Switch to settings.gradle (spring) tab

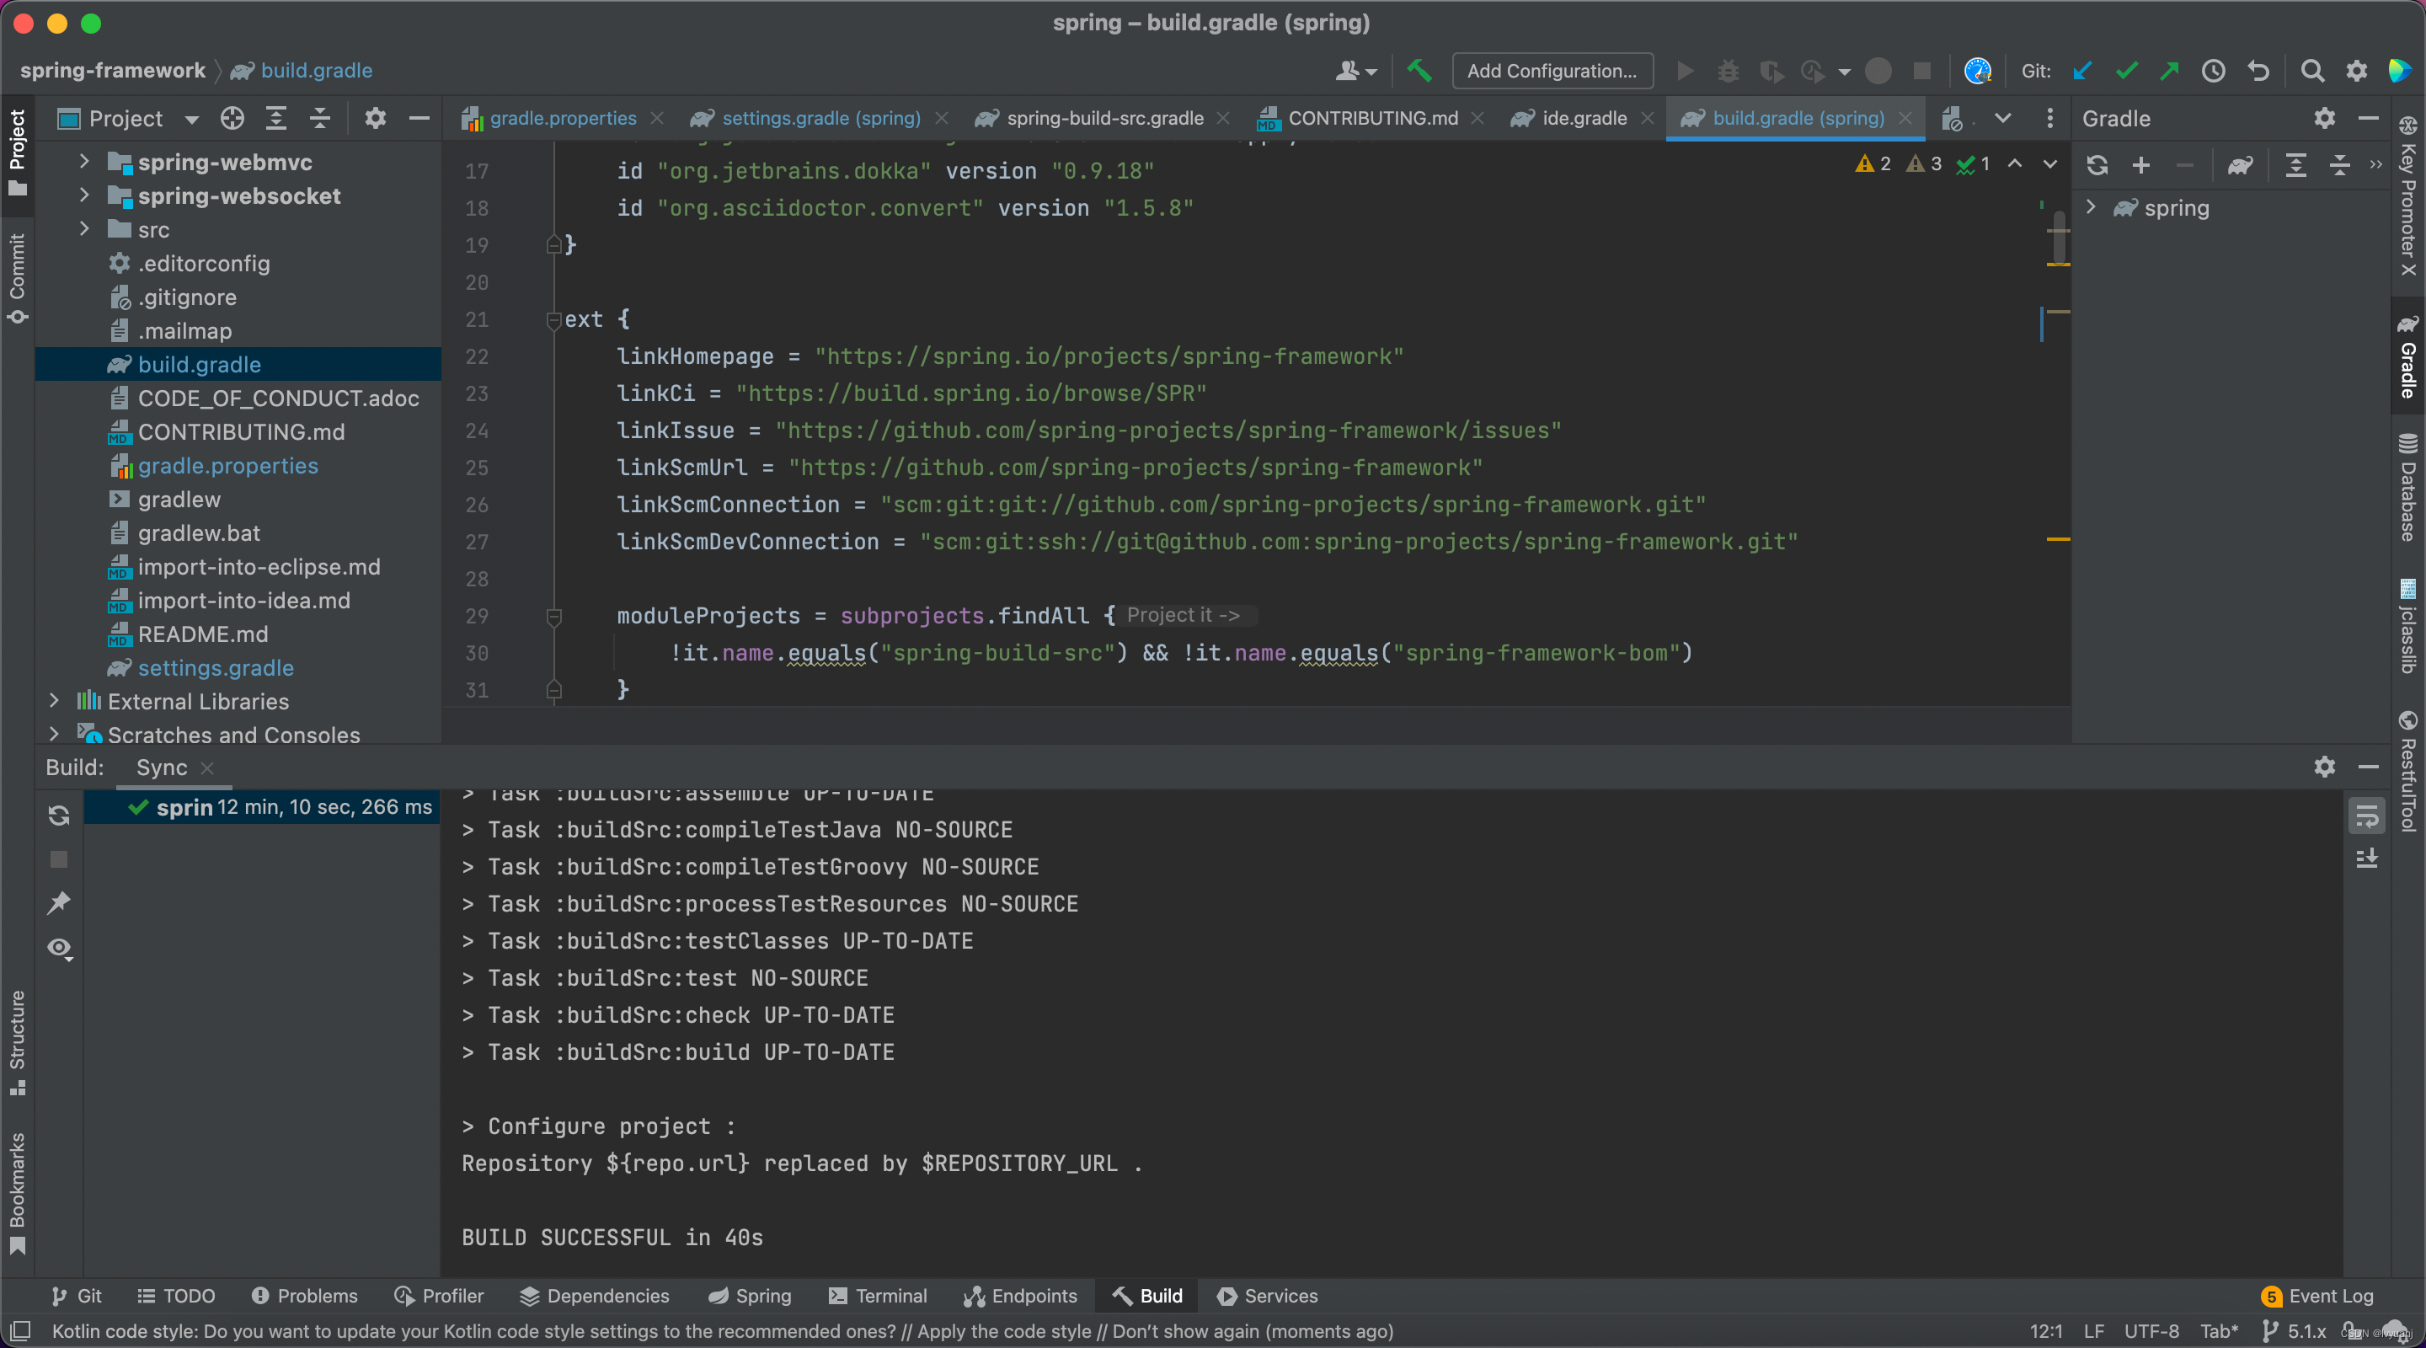820,118
